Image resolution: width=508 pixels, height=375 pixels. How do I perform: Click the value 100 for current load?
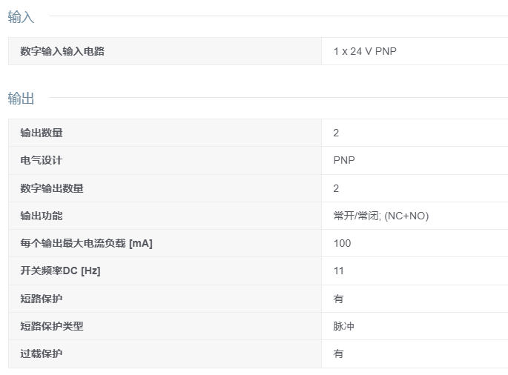point(342,243)
